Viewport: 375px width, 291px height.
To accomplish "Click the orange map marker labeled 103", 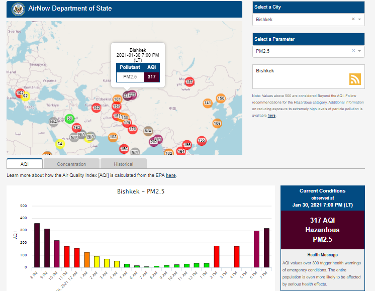I will click(x=113, y=137).
